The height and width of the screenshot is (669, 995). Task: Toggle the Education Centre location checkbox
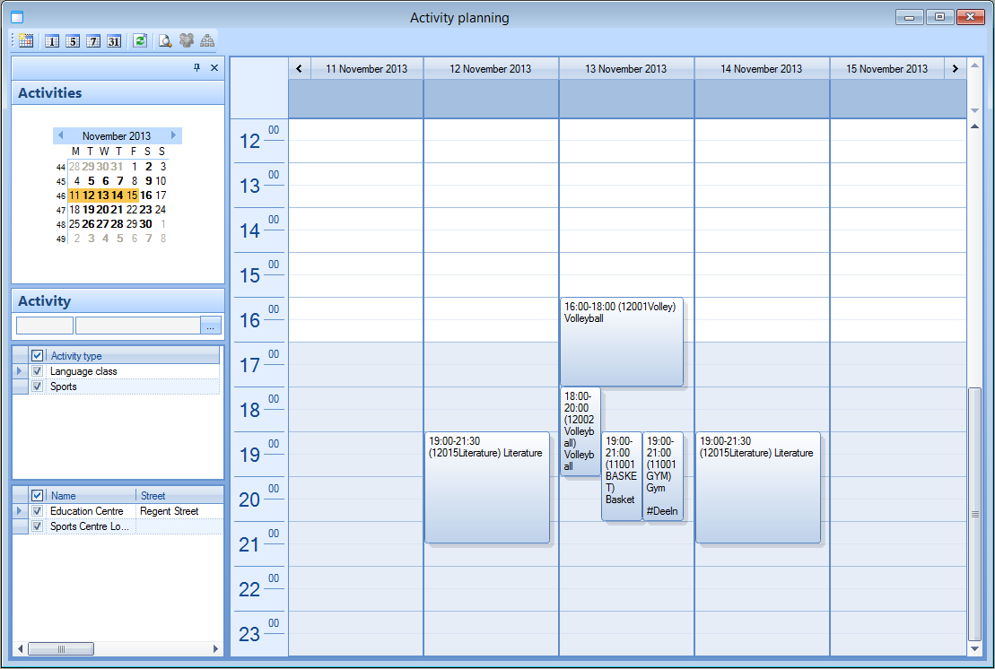coord(38,511)
